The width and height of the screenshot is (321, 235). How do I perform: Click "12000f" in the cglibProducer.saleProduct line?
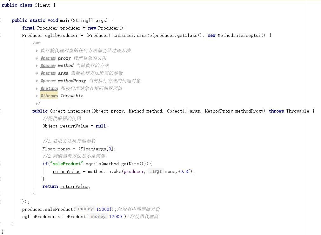(117, 217)
